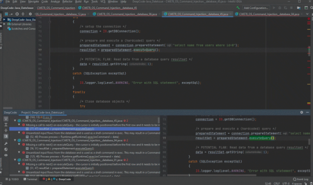The height and width of the screenshot is (185, 313).
Task: Click the fold marker at line 71
Action: pyautogui.click(x=50, y=22)
